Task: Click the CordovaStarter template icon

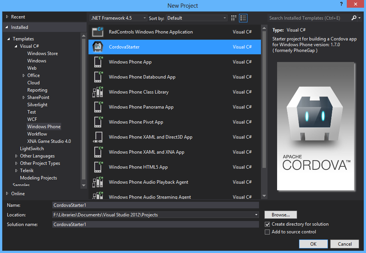Action: 98,47
